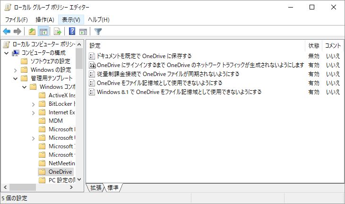The image size is (345, 204).
Task: Expand the Microsoft node below Microsoft I
Action: tap(33, 138)
